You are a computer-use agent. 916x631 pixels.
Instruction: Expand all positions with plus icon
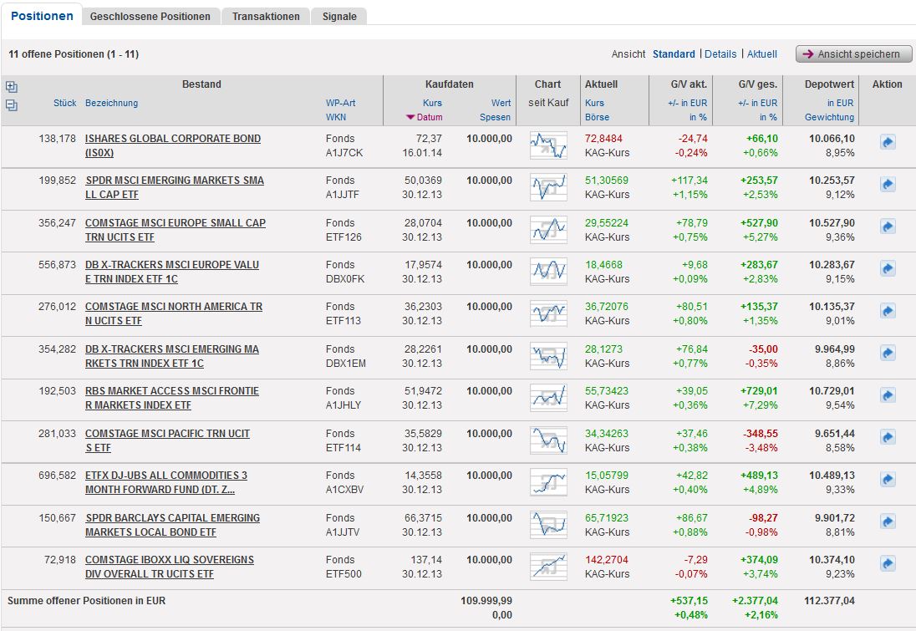pyautogui.click(x=12, y=86)
